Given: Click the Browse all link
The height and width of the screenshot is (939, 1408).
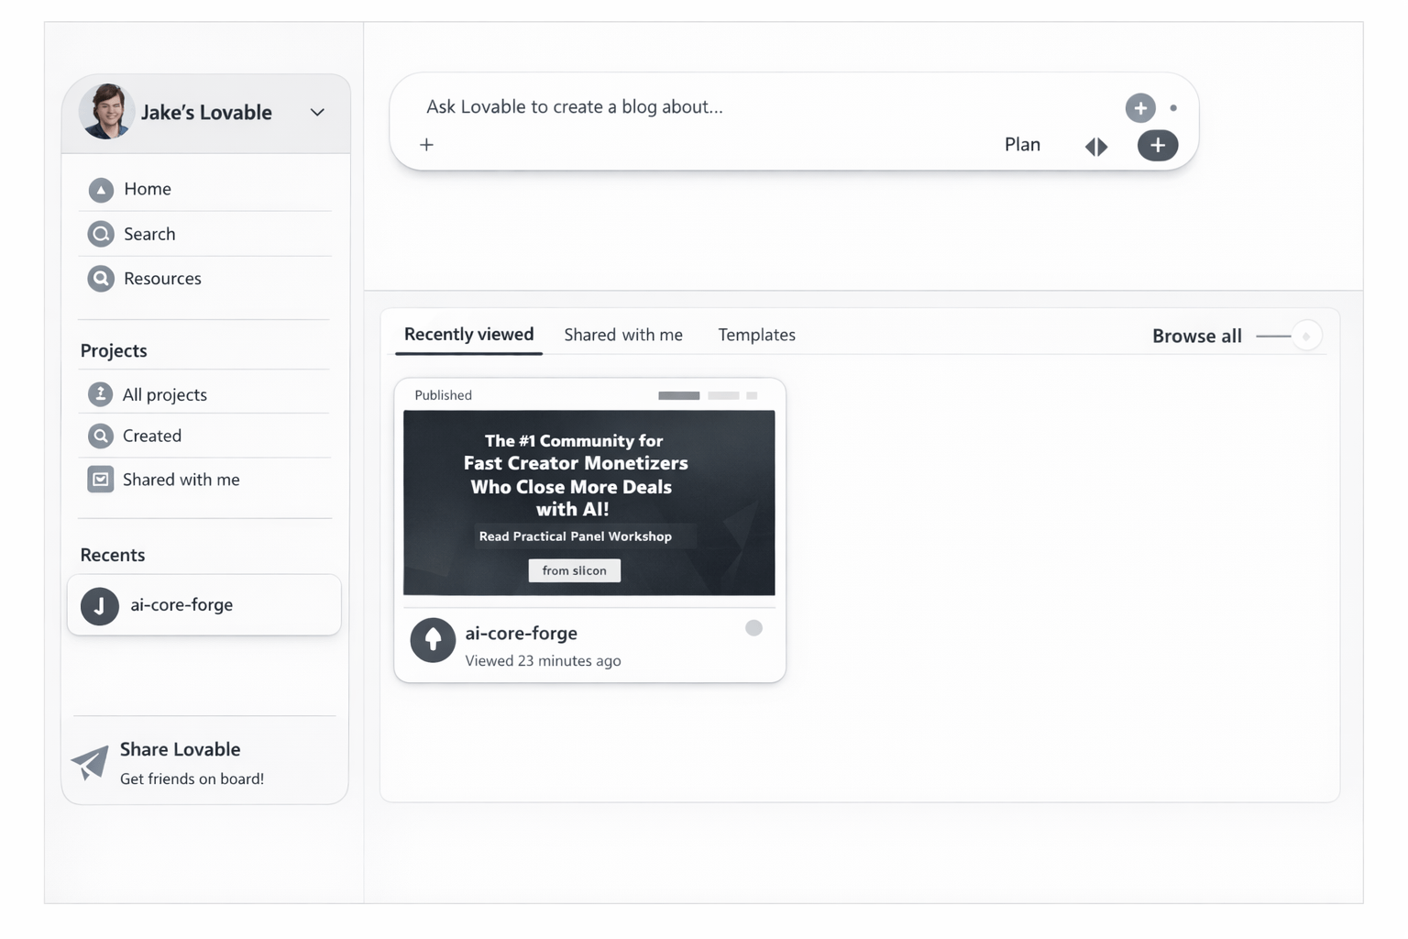Looking at the screenshot, I should click(1196, 336).
